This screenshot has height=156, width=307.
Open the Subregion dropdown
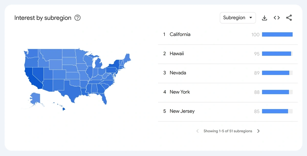(238, 18)
